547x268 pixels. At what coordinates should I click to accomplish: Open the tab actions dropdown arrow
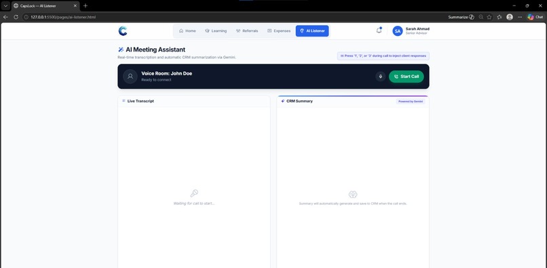coord(5,6)
